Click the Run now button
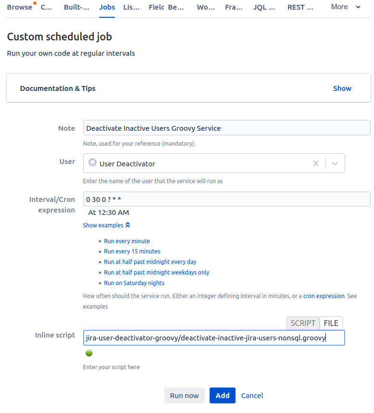 pyautogui.click(x=184, y=396)
